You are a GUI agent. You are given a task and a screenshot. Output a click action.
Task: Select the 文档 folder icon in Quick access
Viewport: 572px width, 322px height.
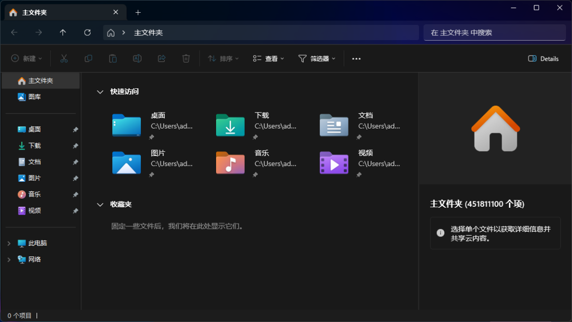tap(334, 125)
